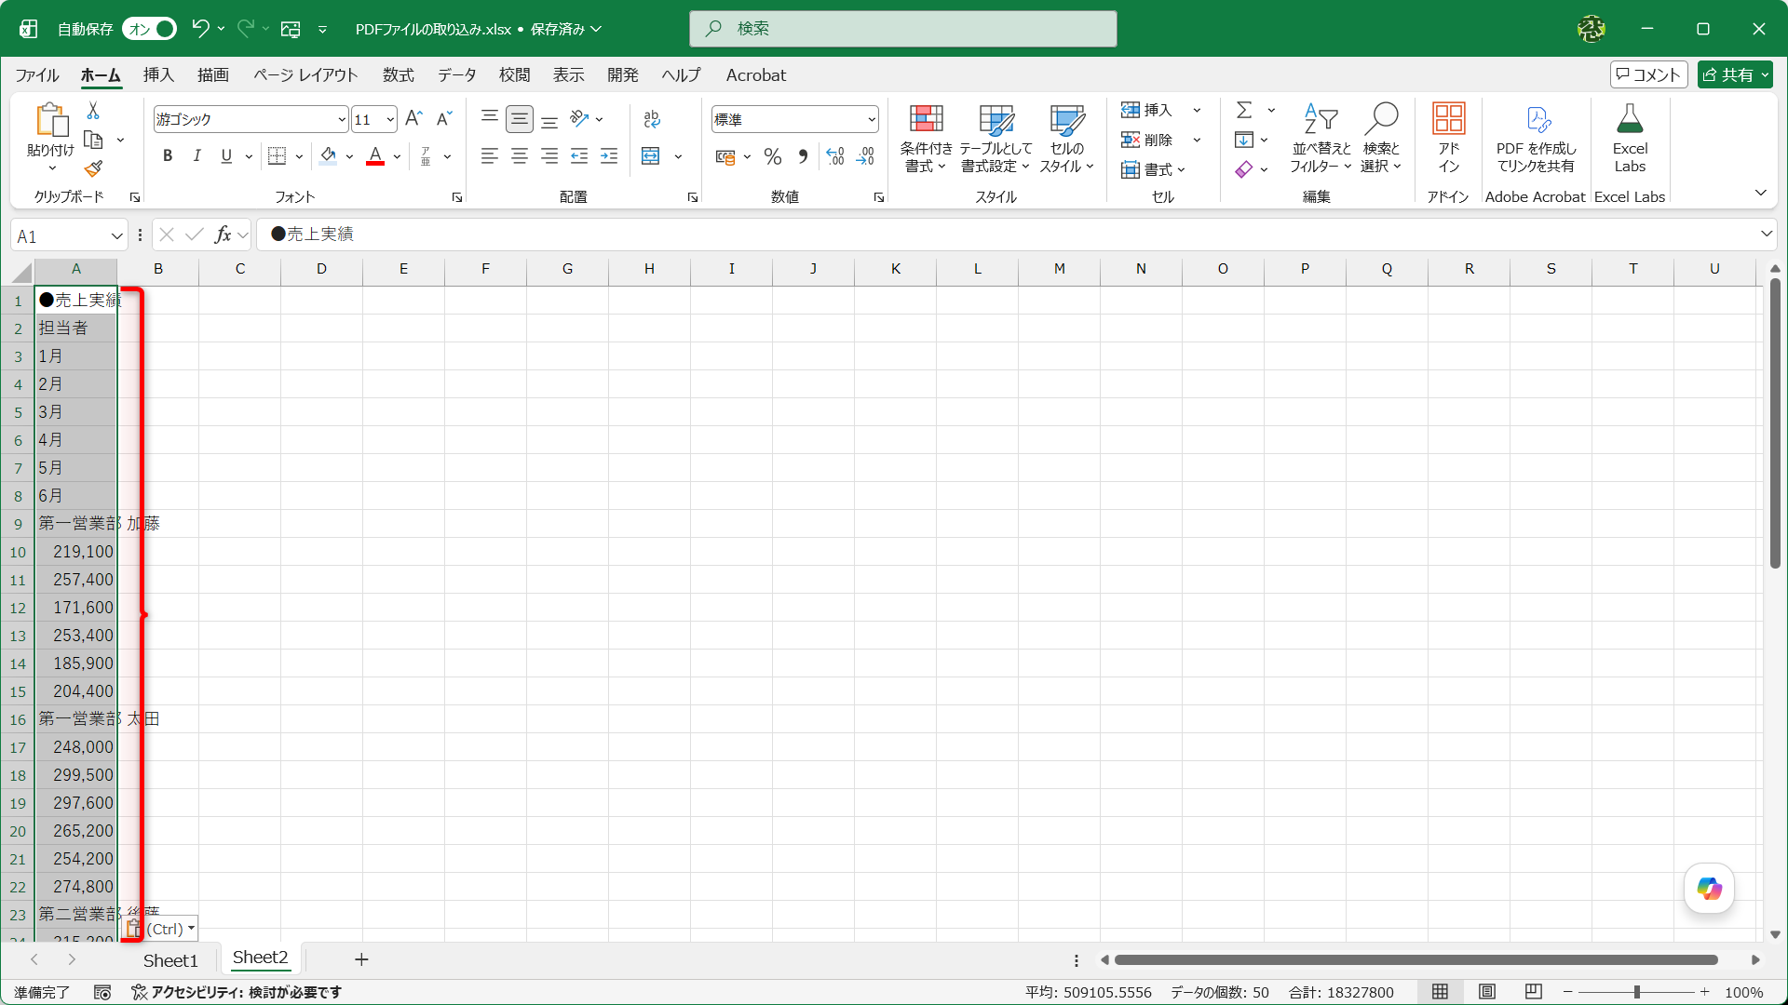Open the Formulas ribbon tab

399,74
